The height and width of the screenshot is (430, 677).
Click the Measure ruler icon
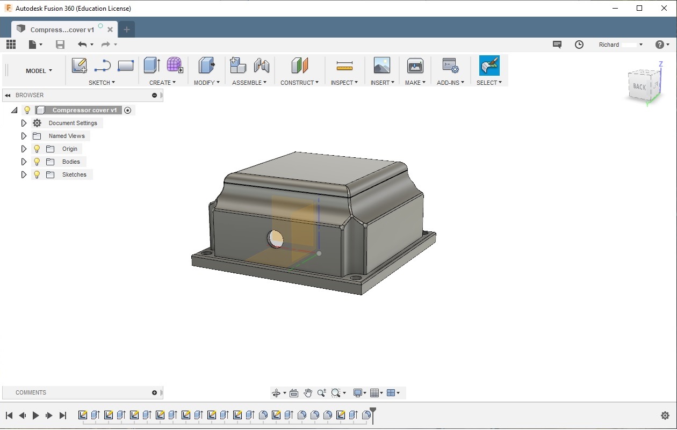344,65
